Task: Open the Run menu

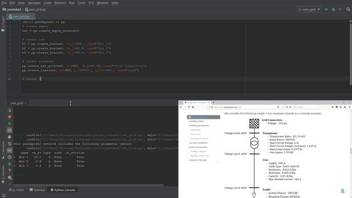Action: click(x=72, y=3)
